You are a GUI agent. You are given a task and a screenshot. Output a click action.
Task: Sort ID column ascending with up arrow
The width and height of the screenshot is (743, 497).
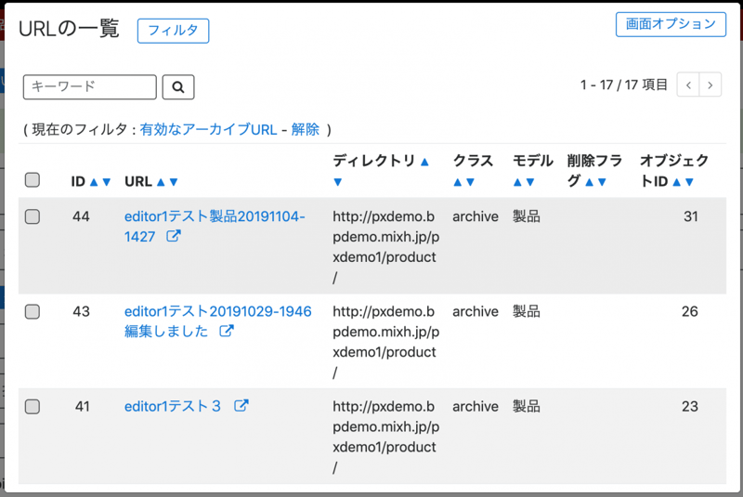tap(94, 182)
